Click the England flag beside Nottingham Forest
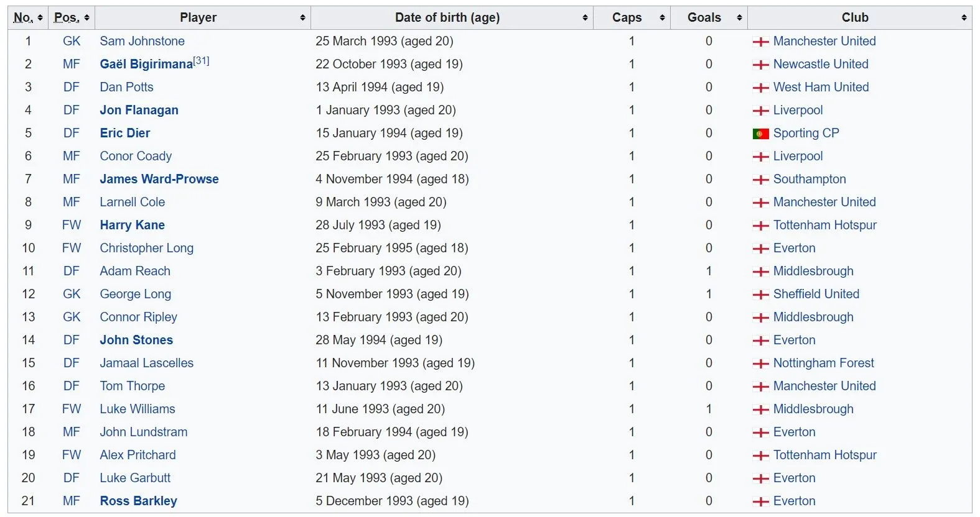This screenshot has width=980, height=517. (760, 364)
